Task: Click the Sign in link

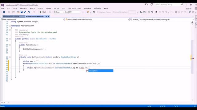Action: click(x=189, y=9)
